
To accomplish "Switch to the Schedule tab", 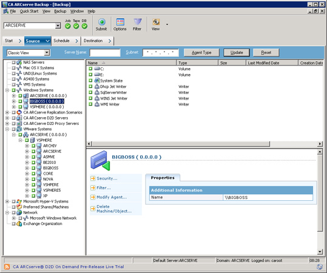I will 66,41.
